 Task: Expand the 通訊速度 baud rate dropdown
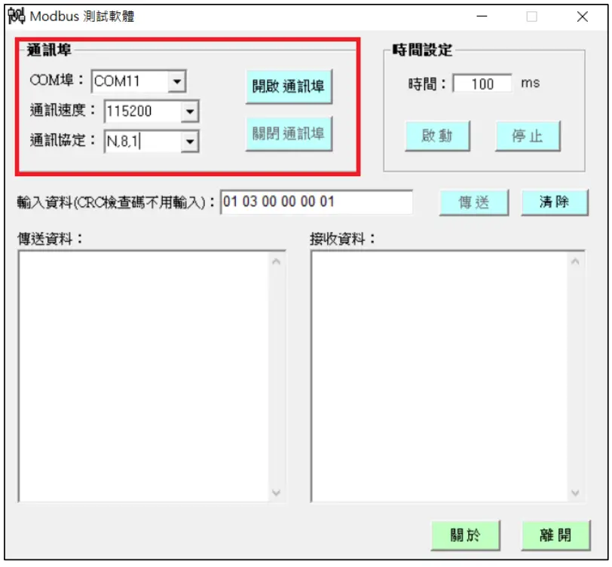[x=190, y=110]
